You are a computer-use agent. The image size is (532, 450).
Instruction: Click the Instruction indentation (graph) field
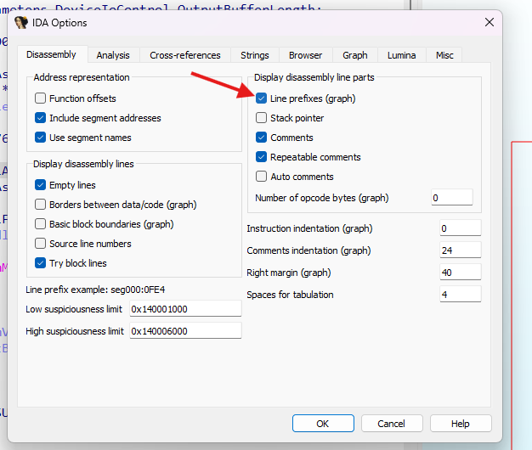coord(460,228)
